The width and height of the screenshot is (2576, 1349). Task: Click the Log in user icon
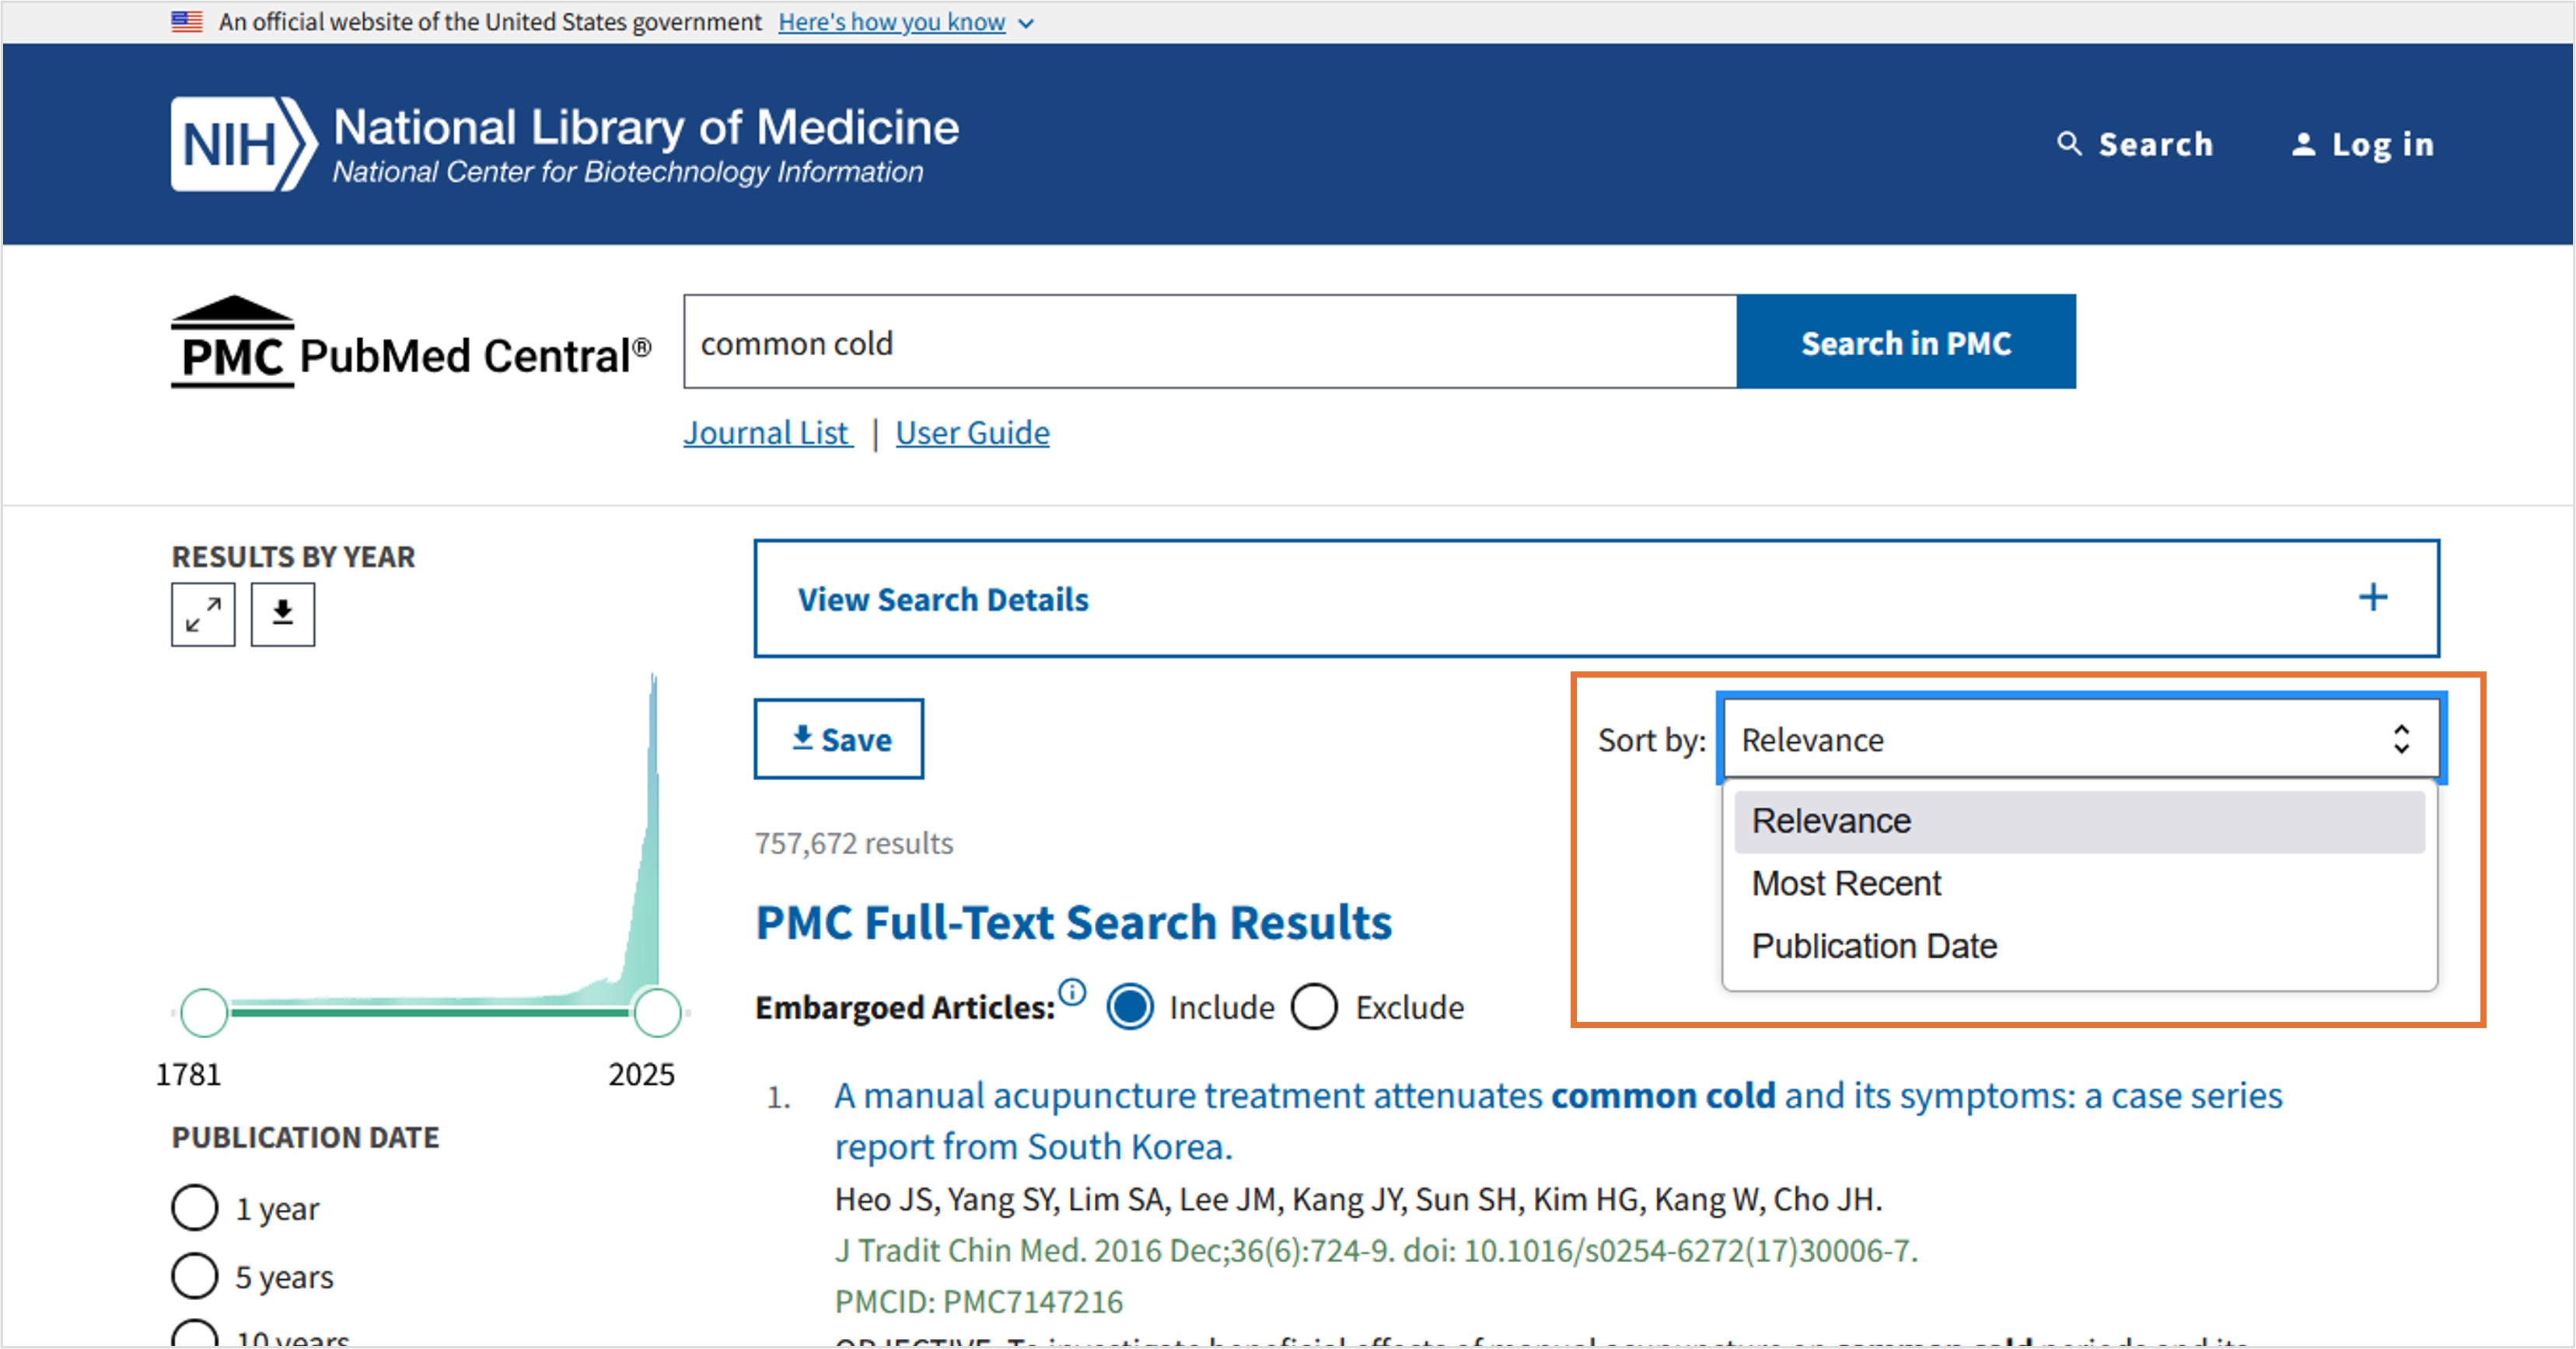click(x=2303, y=145)
